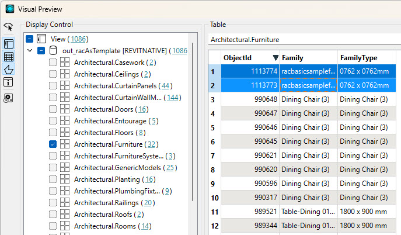
Task: Click grid icon beside Architectural.Furniture
Action: tap(65, 144)
